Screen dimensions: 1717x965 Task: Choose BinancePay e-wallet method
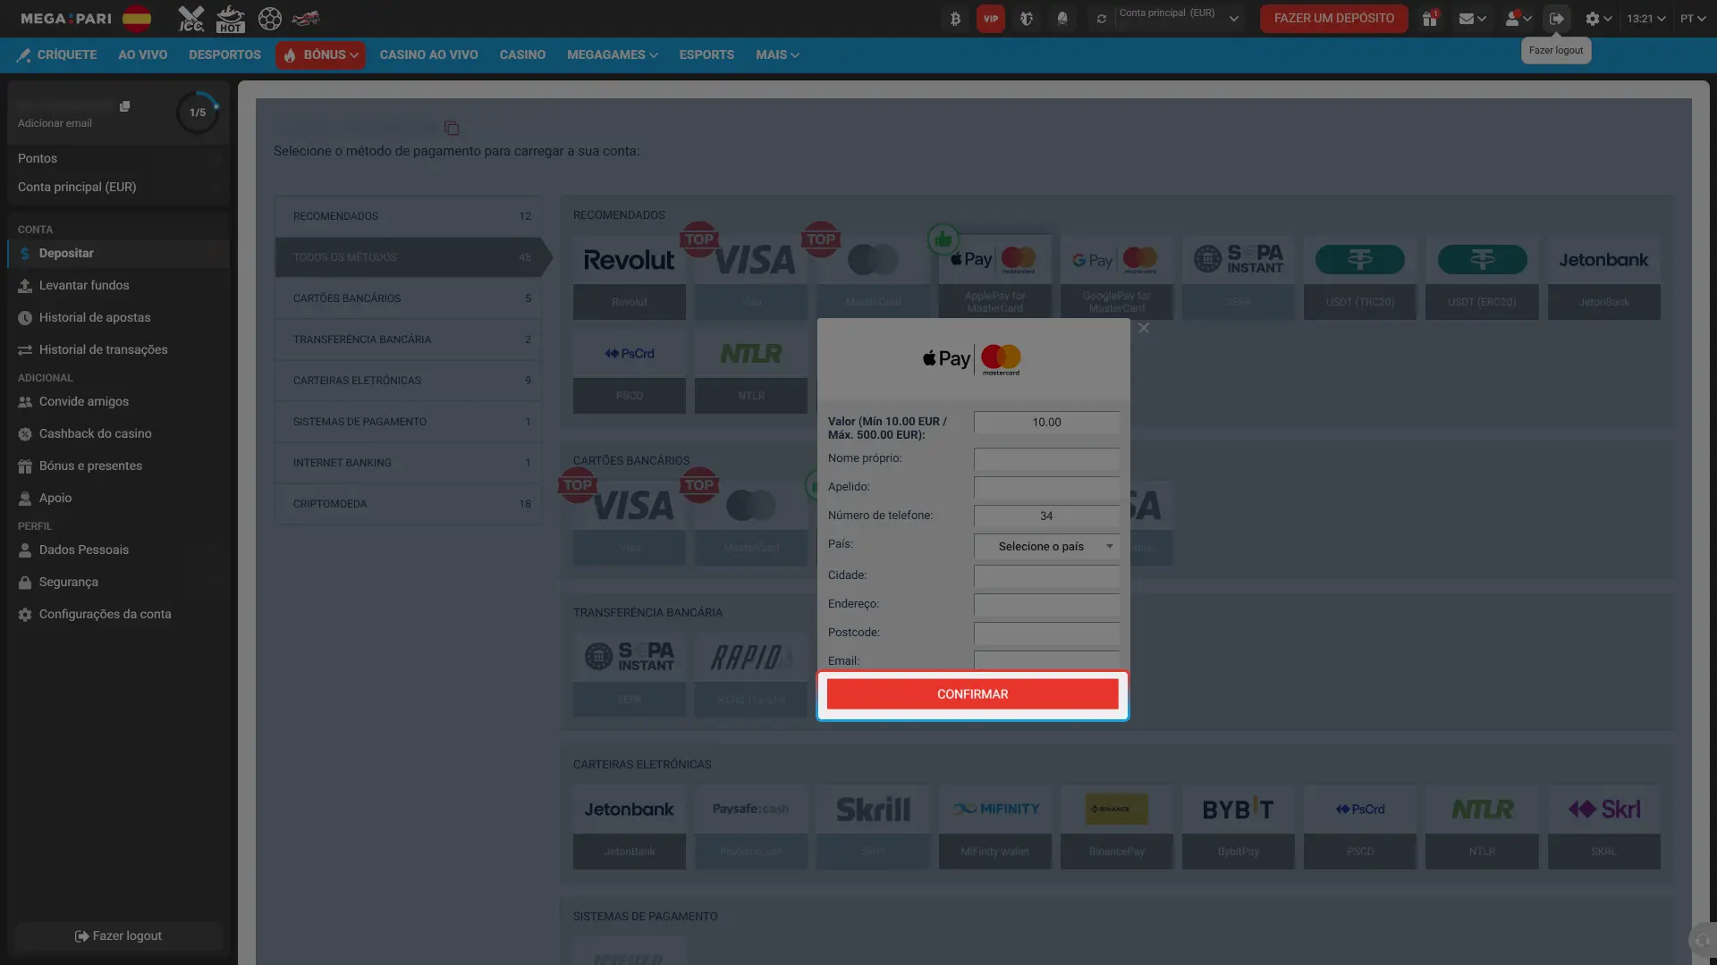(1116, 827)
